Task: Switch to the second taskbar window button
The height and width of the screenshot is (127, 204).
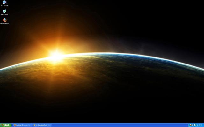Action: click(x=42, y=125)
